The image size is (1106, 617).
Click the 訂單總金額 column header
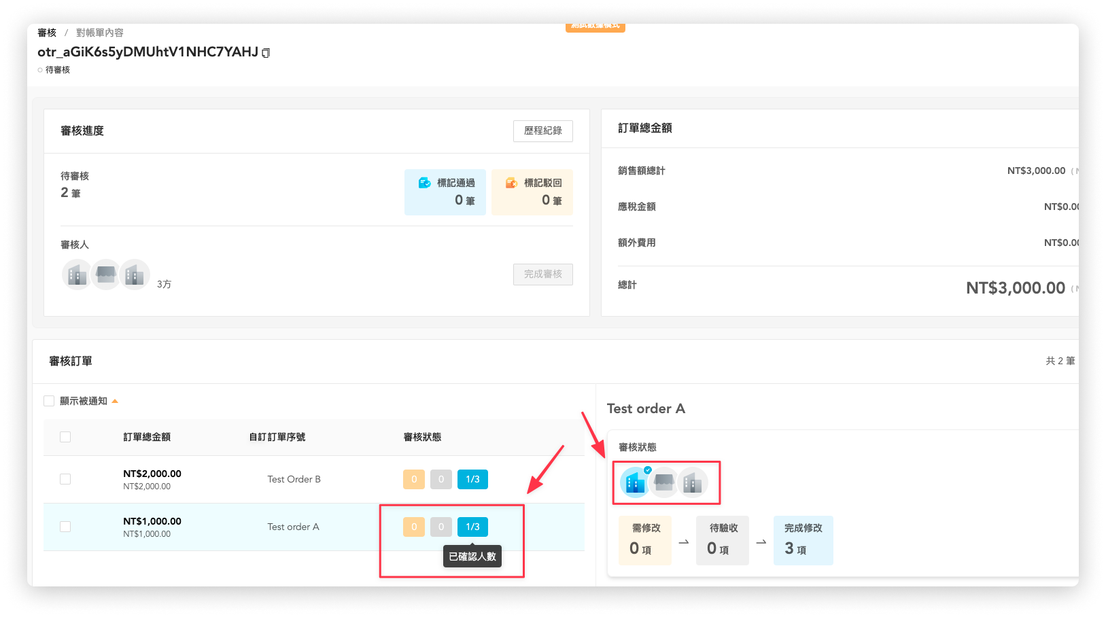(147, 437)
